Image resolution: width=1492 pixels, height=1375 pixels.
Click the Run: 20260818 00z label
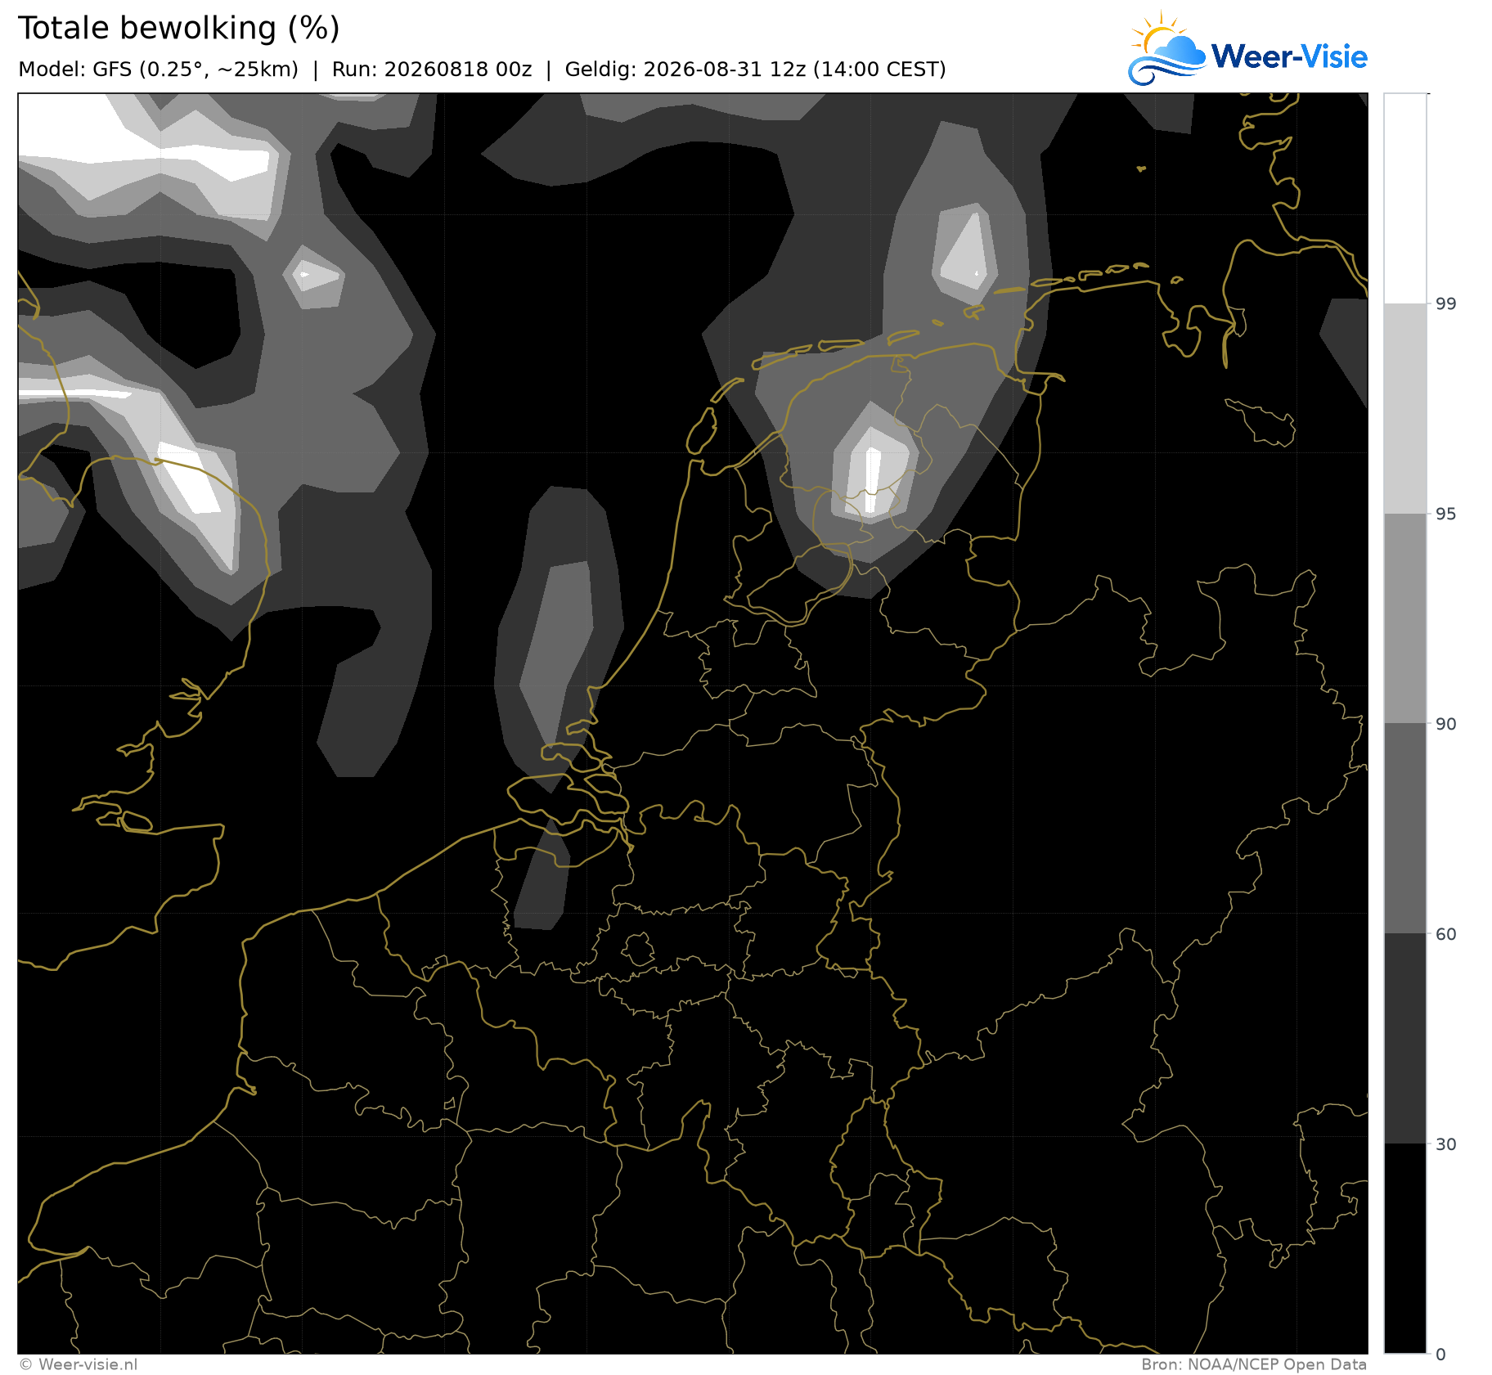[x=432, y=70]
